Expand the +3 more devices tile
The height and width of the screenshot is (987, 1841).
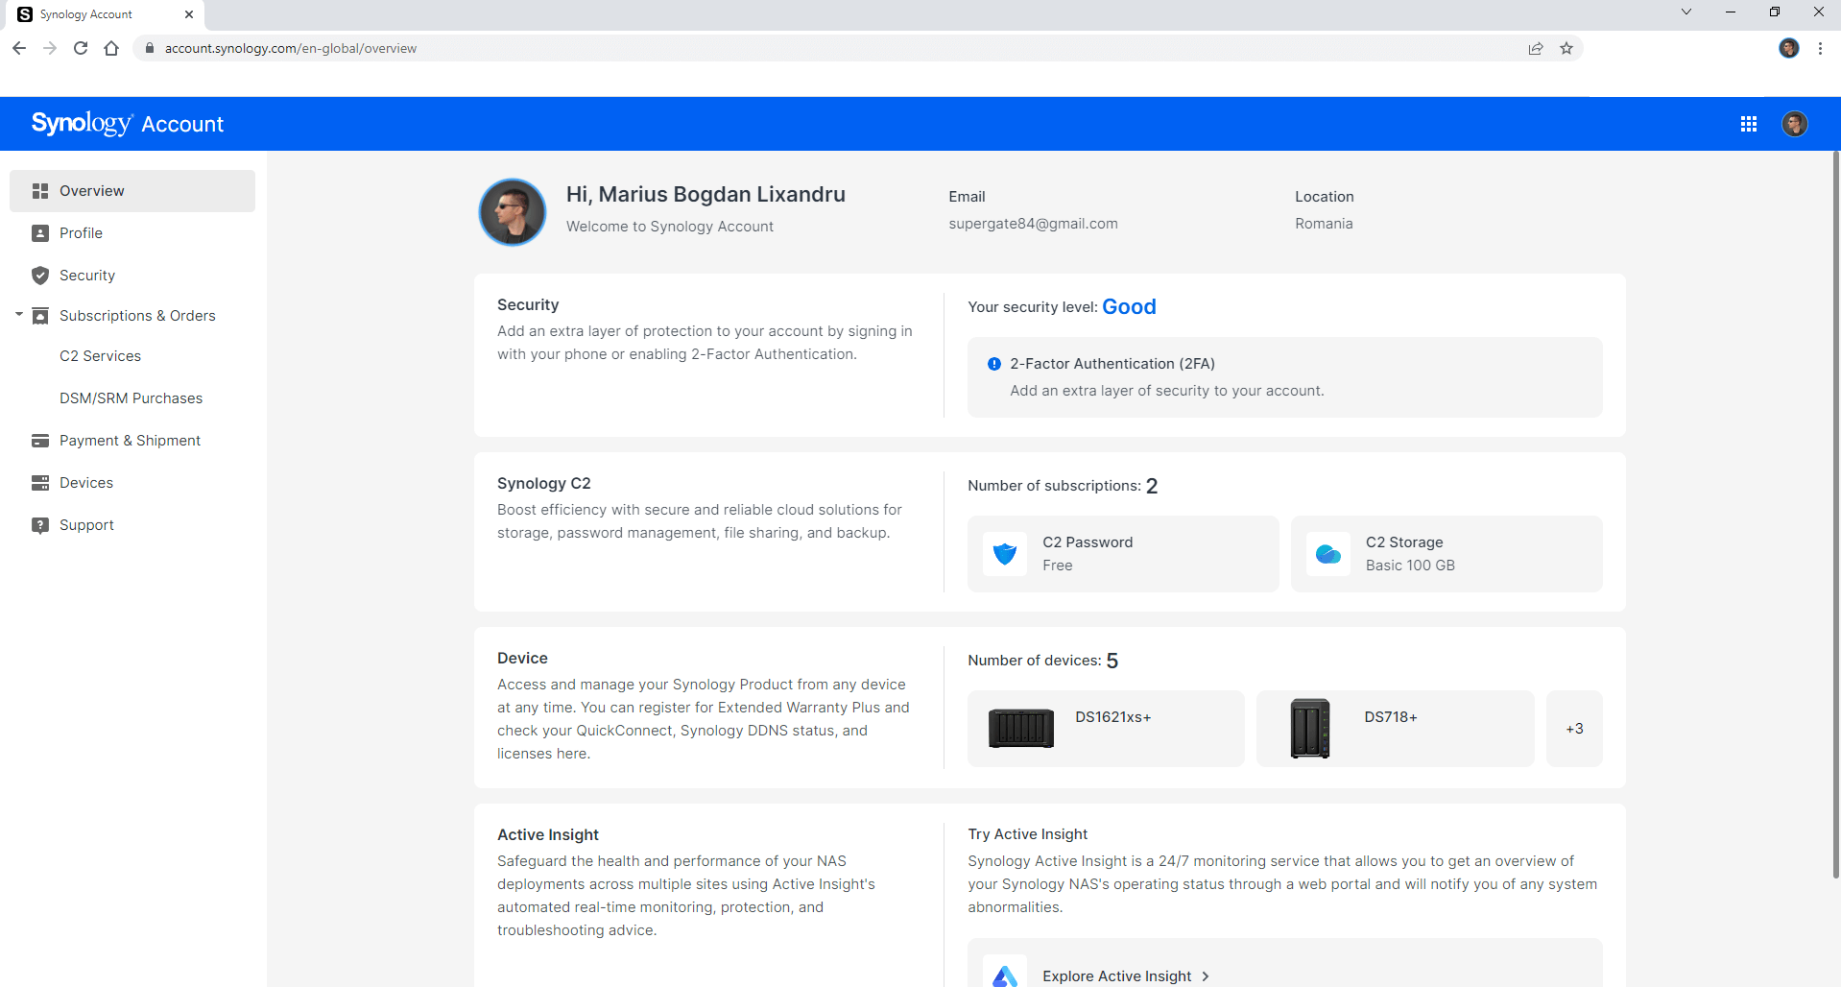[1574, 729]
